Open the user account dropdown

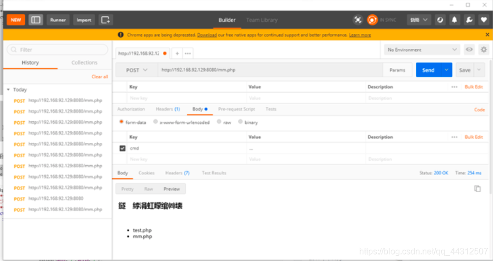click(419, 20)
